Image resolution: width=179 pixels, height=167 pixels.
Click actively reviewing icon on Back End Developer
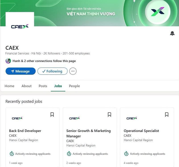pos(12,154)
